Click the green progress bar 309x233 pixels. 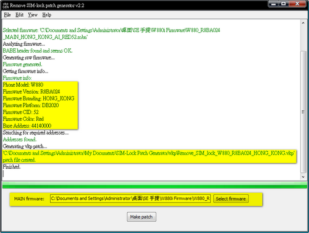coord(154,185)
